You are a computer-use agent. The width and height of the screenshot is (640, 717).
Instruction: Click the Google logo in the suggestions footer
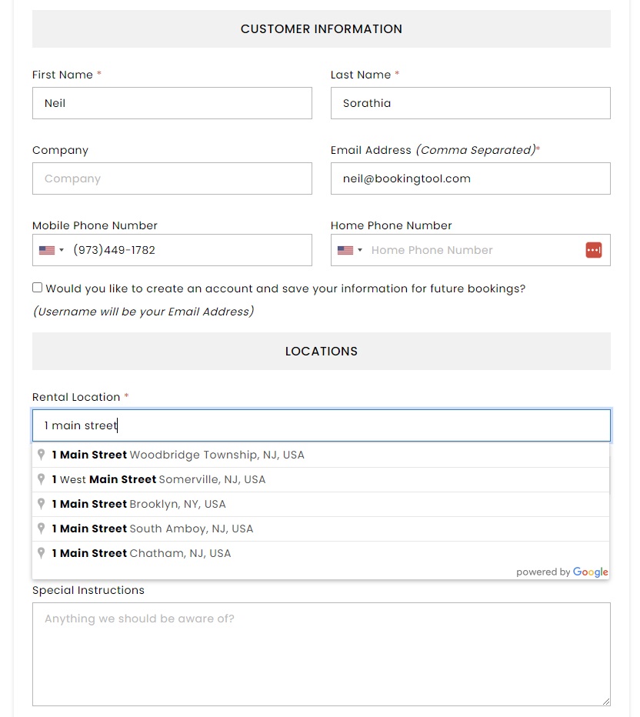pos(591,572)
